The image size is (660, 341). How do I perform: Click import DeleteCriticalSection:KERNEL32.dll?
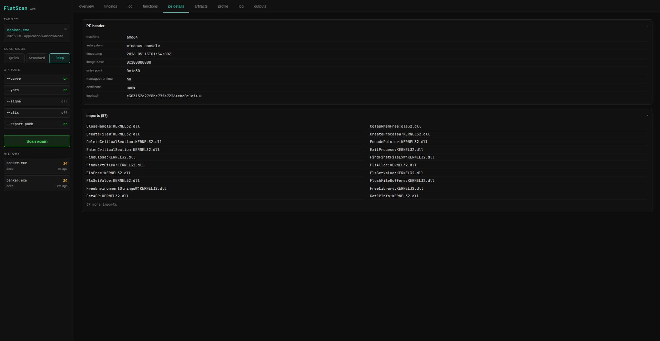[x=124, y=142]
